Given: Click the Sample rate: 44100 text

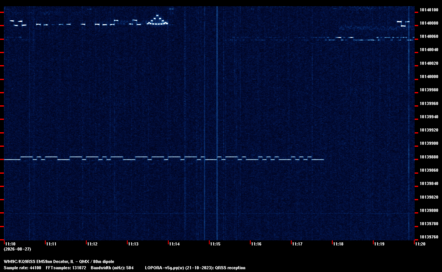Looking at the screenshot, I should pos(22,268).
